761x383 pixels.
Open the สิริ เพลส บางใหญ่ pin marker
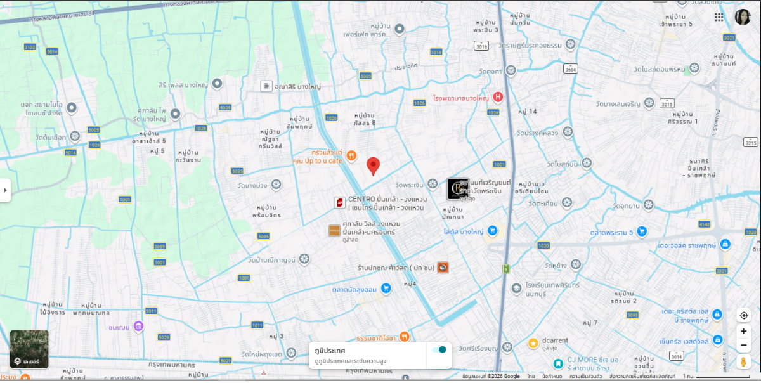(217, 83)
